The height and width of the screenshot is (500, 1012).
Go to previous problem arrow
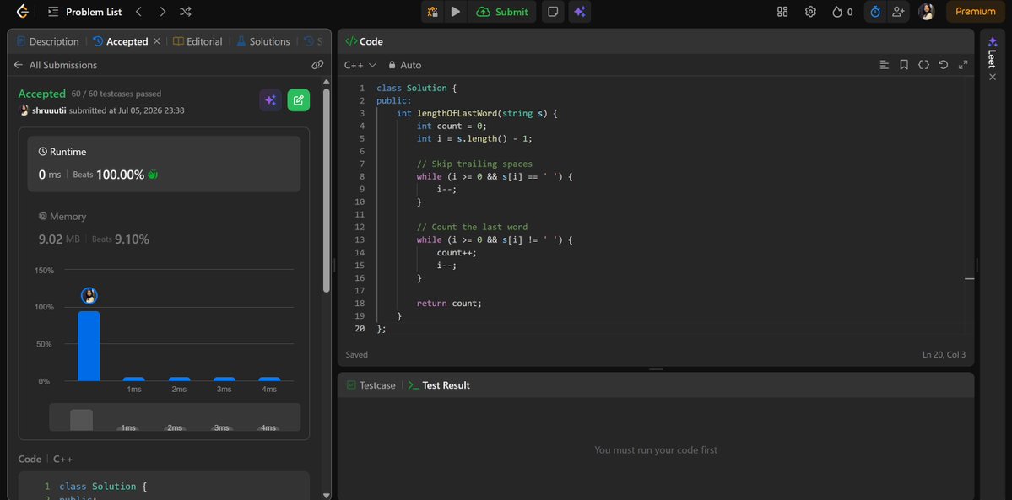[x=138, y=12]
